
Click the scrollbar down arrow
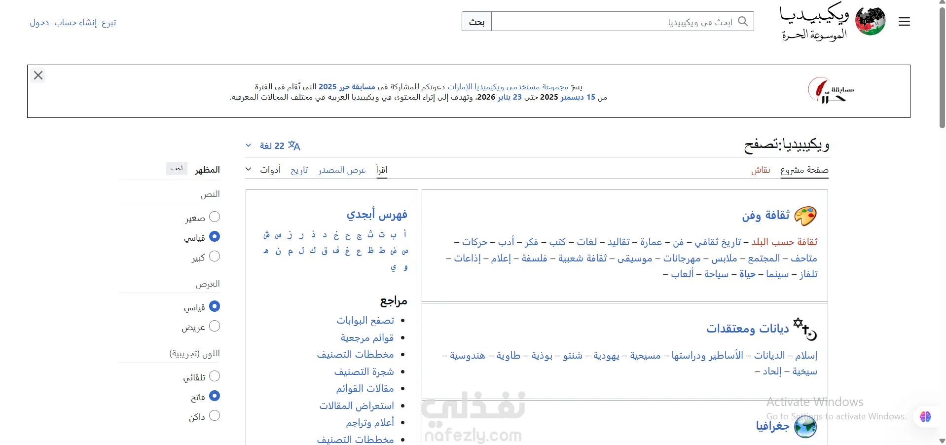click(942, 441)
